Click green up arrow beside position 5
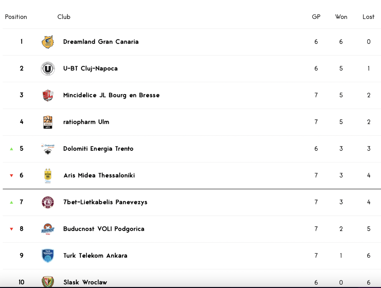Screen dimensions: 381x288 click(11, 149)
